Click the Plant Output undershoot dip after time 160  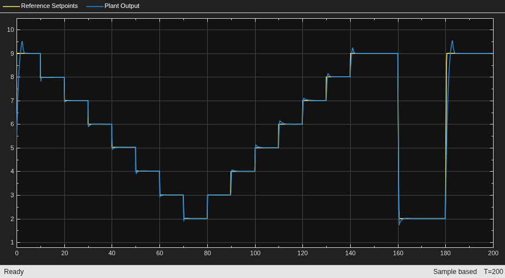coord(399,225)
